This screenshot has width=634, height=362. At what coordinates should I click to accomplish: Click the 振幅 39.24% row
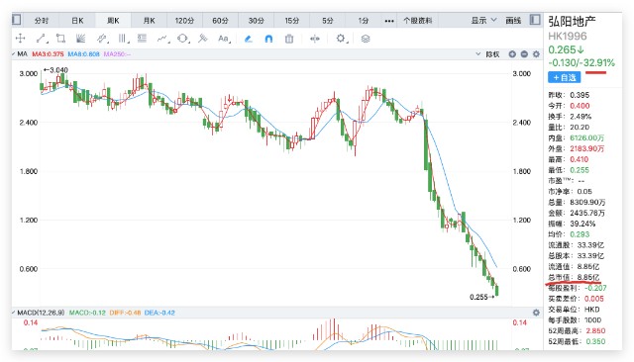572,224
